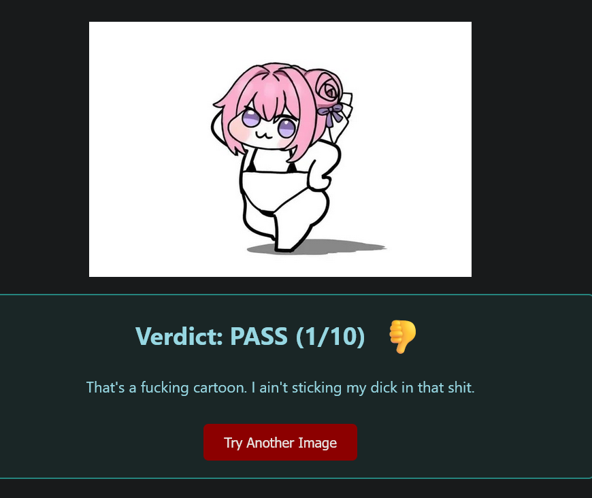Click the character's right purple eye
This screenshot has height=498, width=592.
(x=287, y=128)
